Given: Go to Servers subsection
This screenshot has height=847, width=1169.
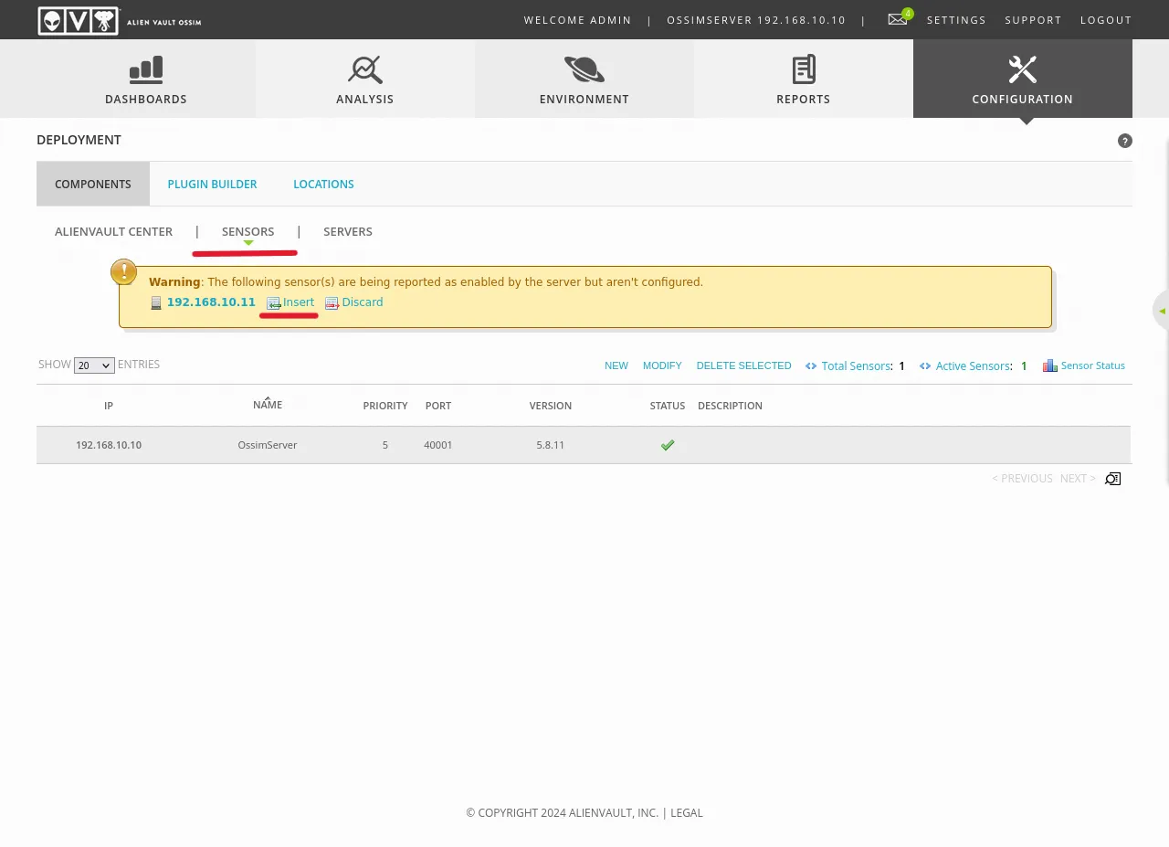Looking at the screenshot, I should (x=348, y=232).
